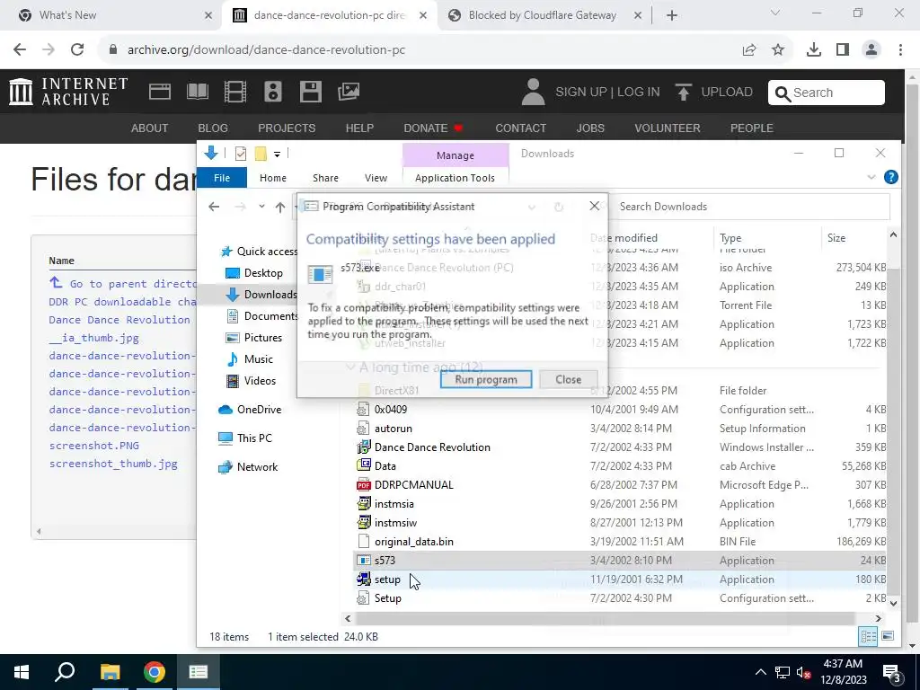Open the View ribbon tab
The width and height of the screenshot is (920, 690).
(x=376, y=178)
